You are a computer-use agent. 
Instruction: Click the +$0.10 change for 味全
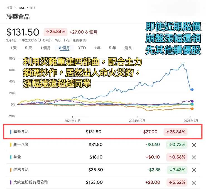pos(153,157)
